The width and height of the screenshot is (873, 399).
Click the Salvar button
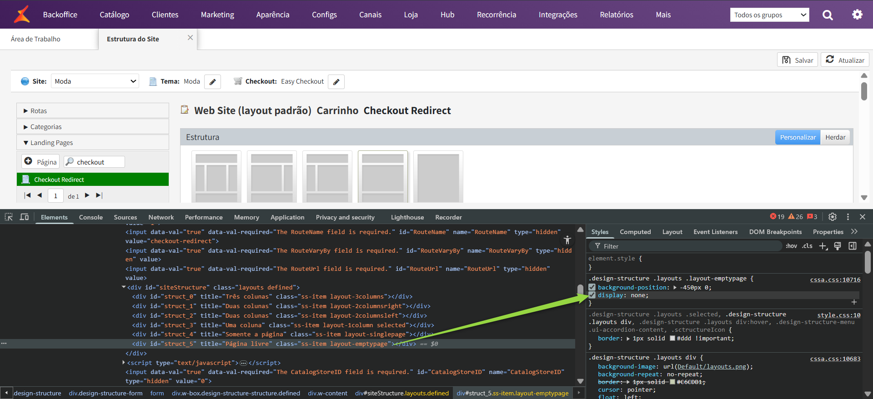coord(798,60)
